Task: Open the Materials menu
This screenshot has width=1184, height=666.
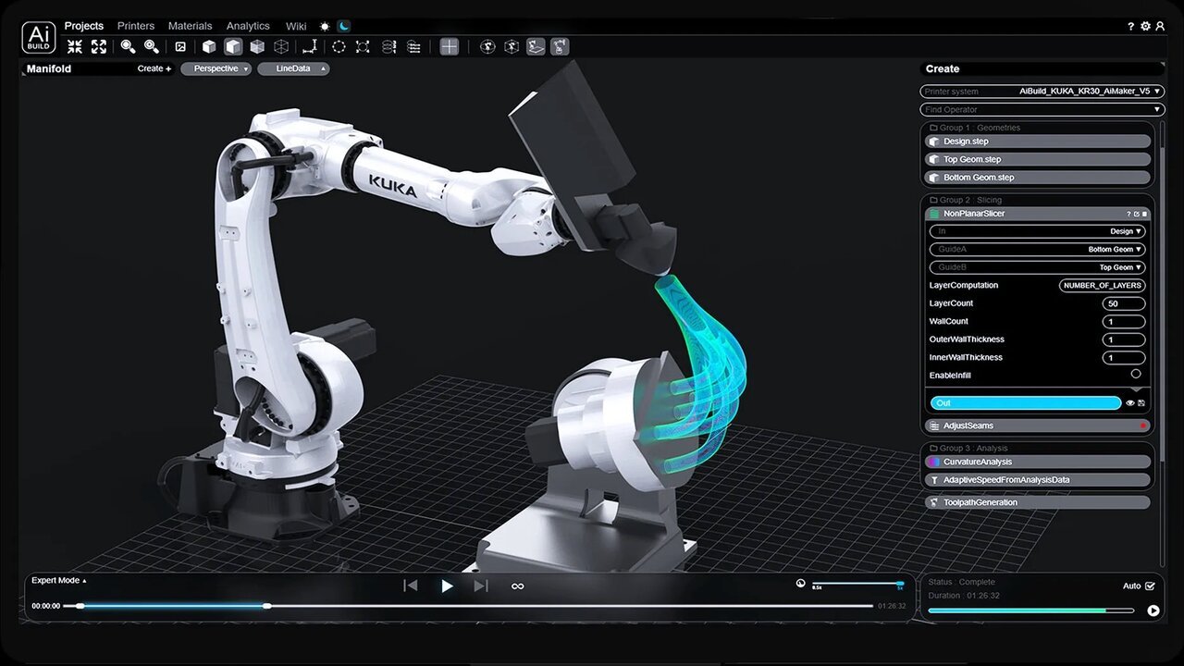Action: pos(190,26)
